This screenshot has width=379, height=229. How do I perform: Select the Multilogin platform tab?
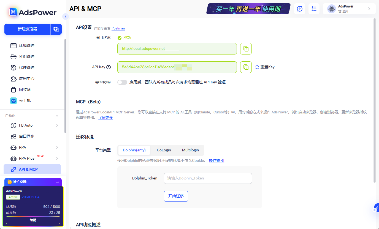pos(190,150)
